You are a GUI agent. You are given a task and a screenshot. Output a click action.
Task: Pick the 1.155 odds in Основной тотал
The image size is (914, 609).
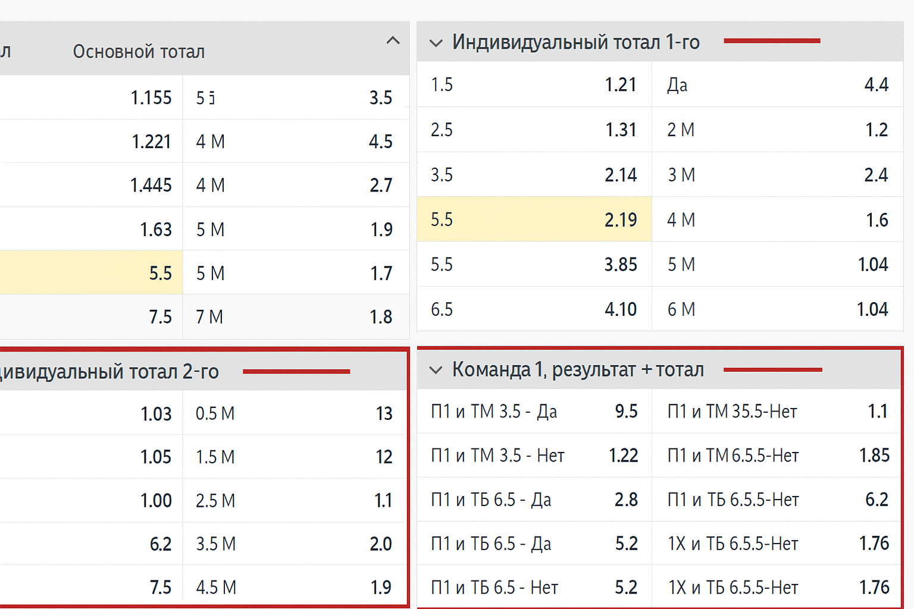90,98
